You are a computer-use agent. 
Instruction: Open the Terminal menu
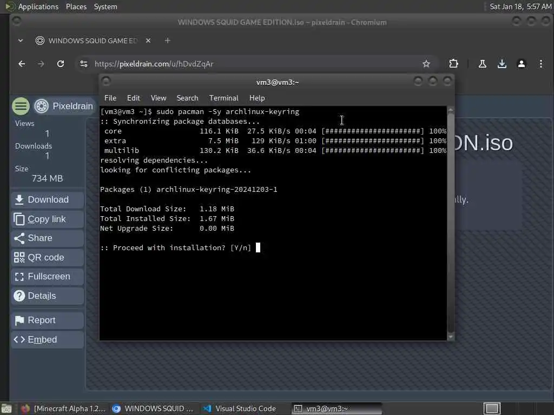pyautogui.click(x=223, y=98)
